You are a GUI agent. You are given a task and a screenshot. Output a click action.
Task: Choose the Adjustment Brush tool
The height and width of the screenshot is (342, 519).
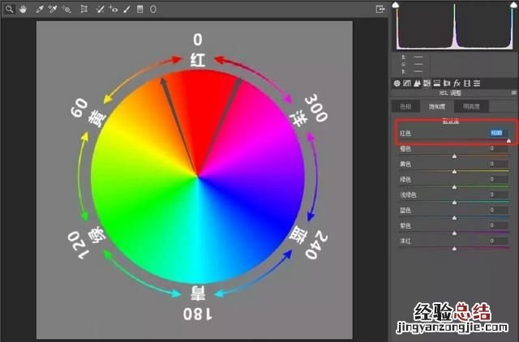127,8
